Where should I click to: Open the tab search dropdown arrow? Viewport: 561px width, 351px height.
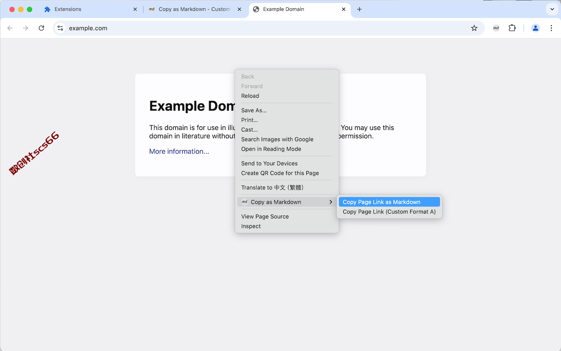[551, 9]
